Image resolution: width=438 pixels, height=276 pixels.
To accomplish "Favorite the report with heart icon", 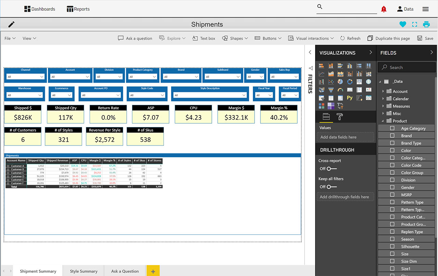I will (403, 24).
